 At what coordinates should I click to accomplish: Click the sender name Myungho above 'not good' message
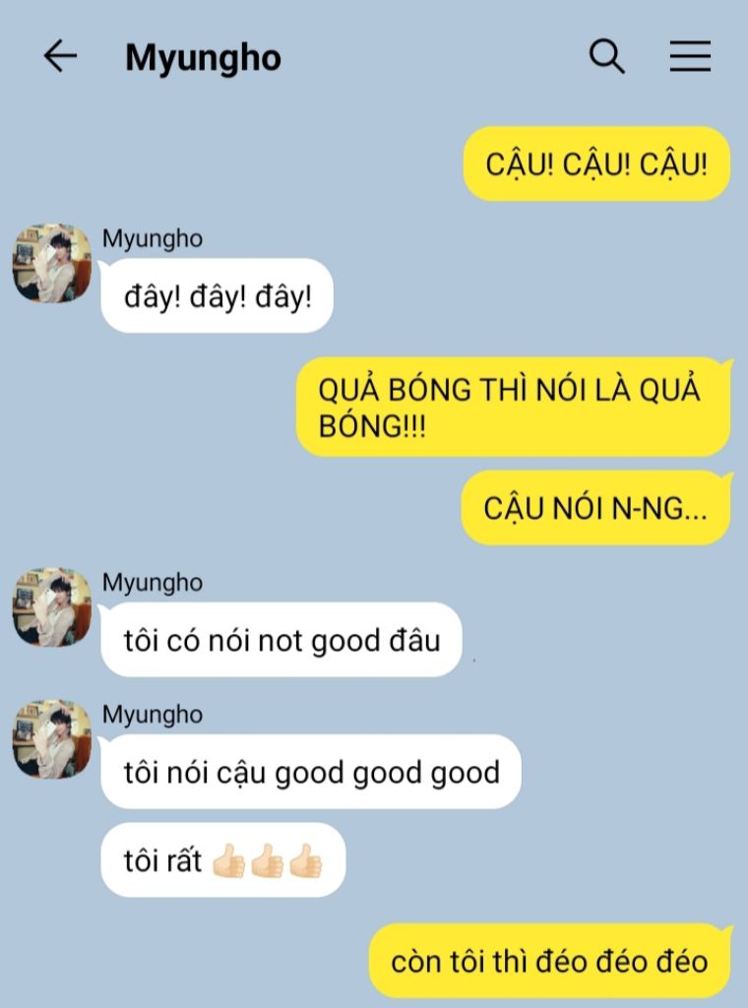153,583
